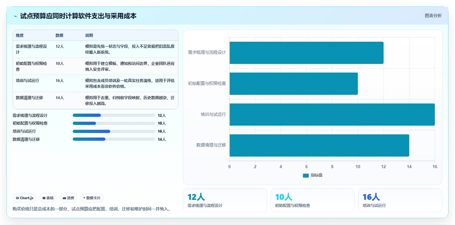Click the chart bar for 需求梳理与流程设计
The image size is (455, 225).
[306, 53]
